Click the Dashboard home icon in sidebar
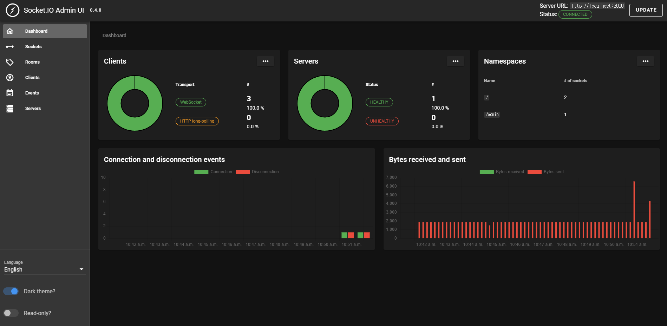 pos(10,31)
